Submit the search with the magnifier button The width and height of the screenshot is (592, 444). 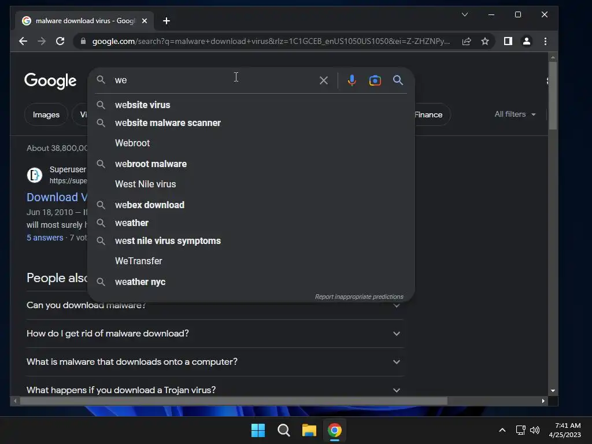[x=398, y=80]
